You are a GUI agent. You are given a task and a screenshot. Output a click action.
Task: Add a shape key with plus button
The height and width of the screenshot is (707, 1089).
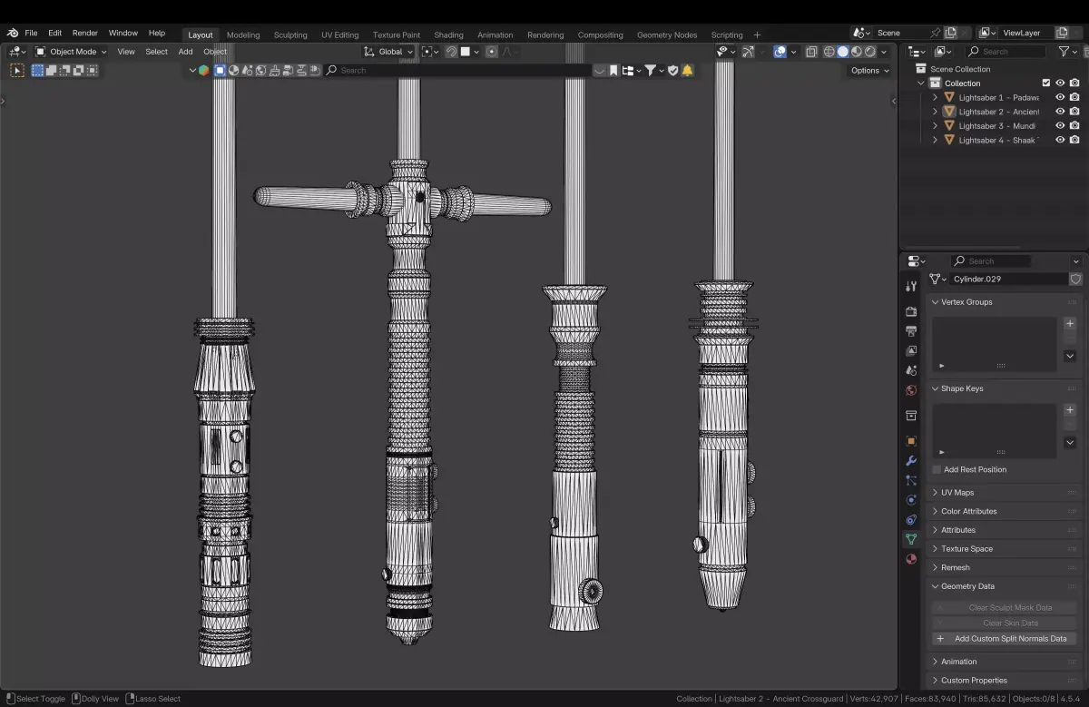[x=1070, y=410]
